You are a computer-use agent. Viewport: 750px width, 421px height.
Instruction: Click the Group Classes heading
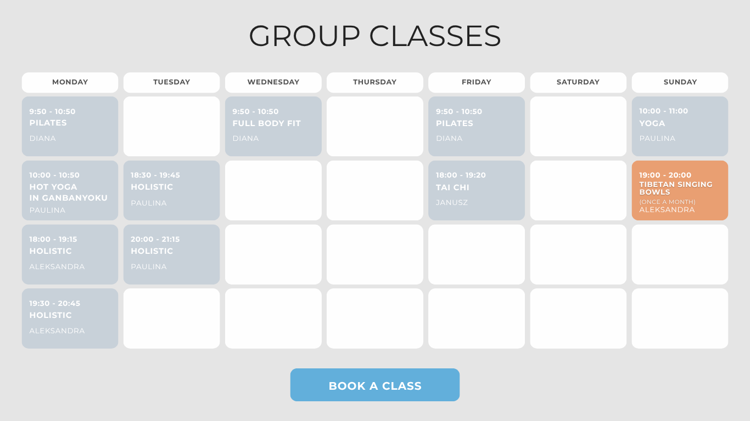[x=375, y=36]
